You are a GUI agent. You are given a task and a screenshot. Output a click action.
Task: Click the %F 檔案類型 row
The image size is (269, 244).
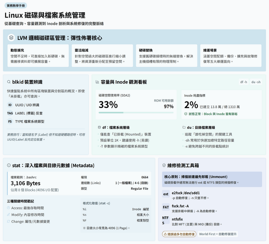(x=116, y=220)
